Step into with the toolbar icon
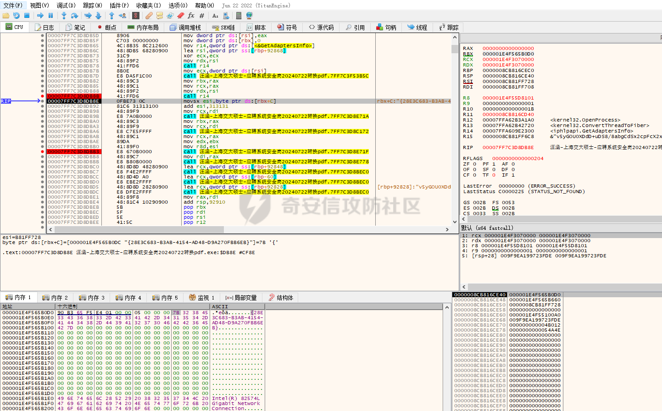Screen dimensions: 662x411 coord(64,16)
